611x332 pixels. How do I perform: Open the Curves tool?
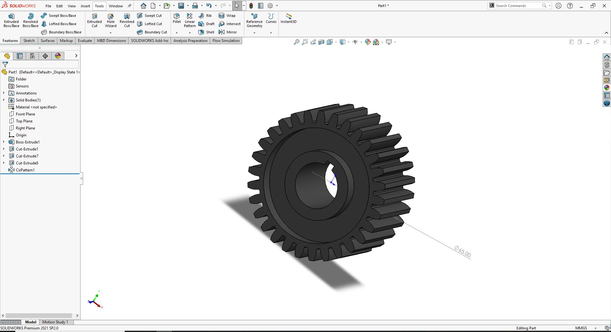[271, 18]
